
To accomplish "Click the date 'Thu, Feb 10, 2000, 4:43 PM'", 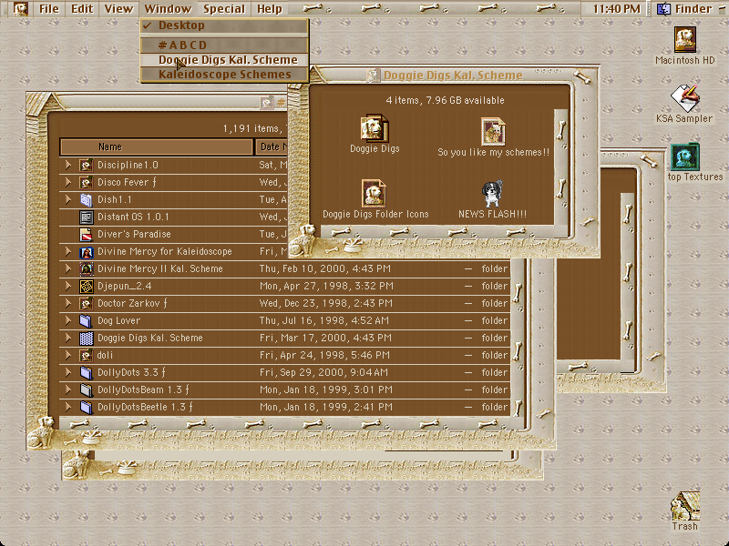I will [x=325, y=268].
